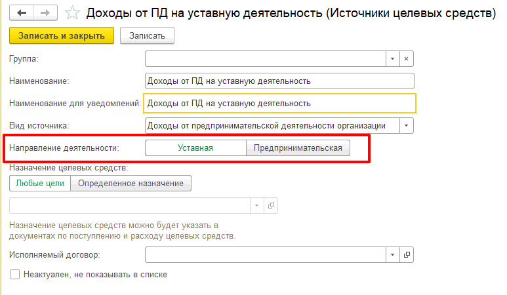Click the Записать button
This screenshot has width=507, height=295.
[x=147, y=35]
